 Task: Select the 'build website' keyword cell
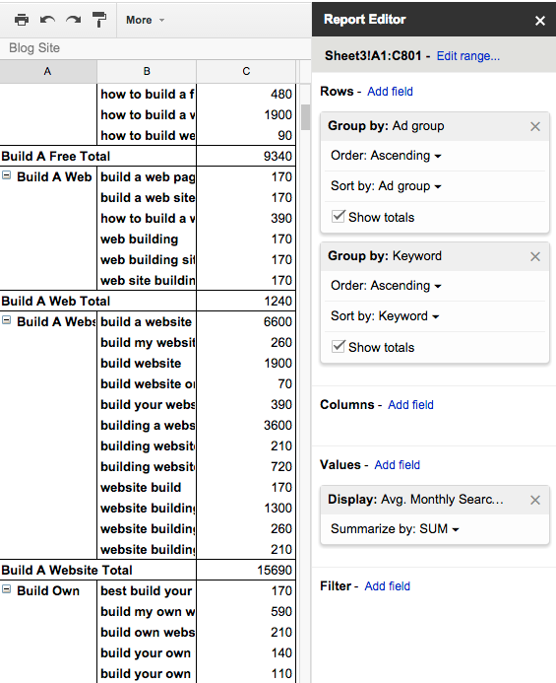[147, 364]
